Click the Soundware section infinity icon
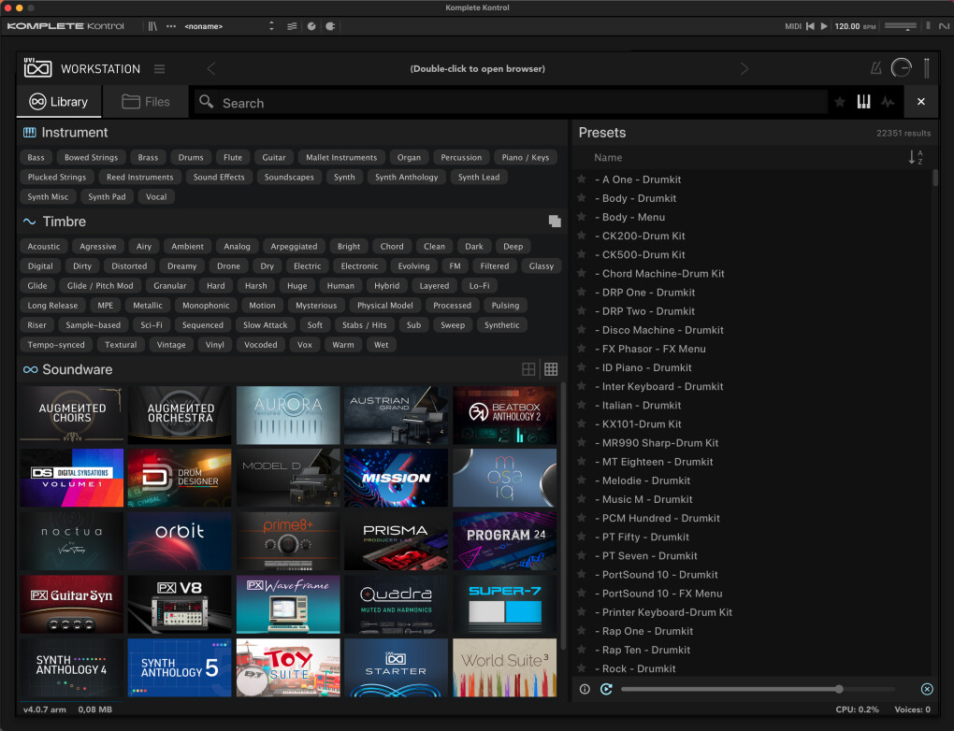 (x=31, y=369)
